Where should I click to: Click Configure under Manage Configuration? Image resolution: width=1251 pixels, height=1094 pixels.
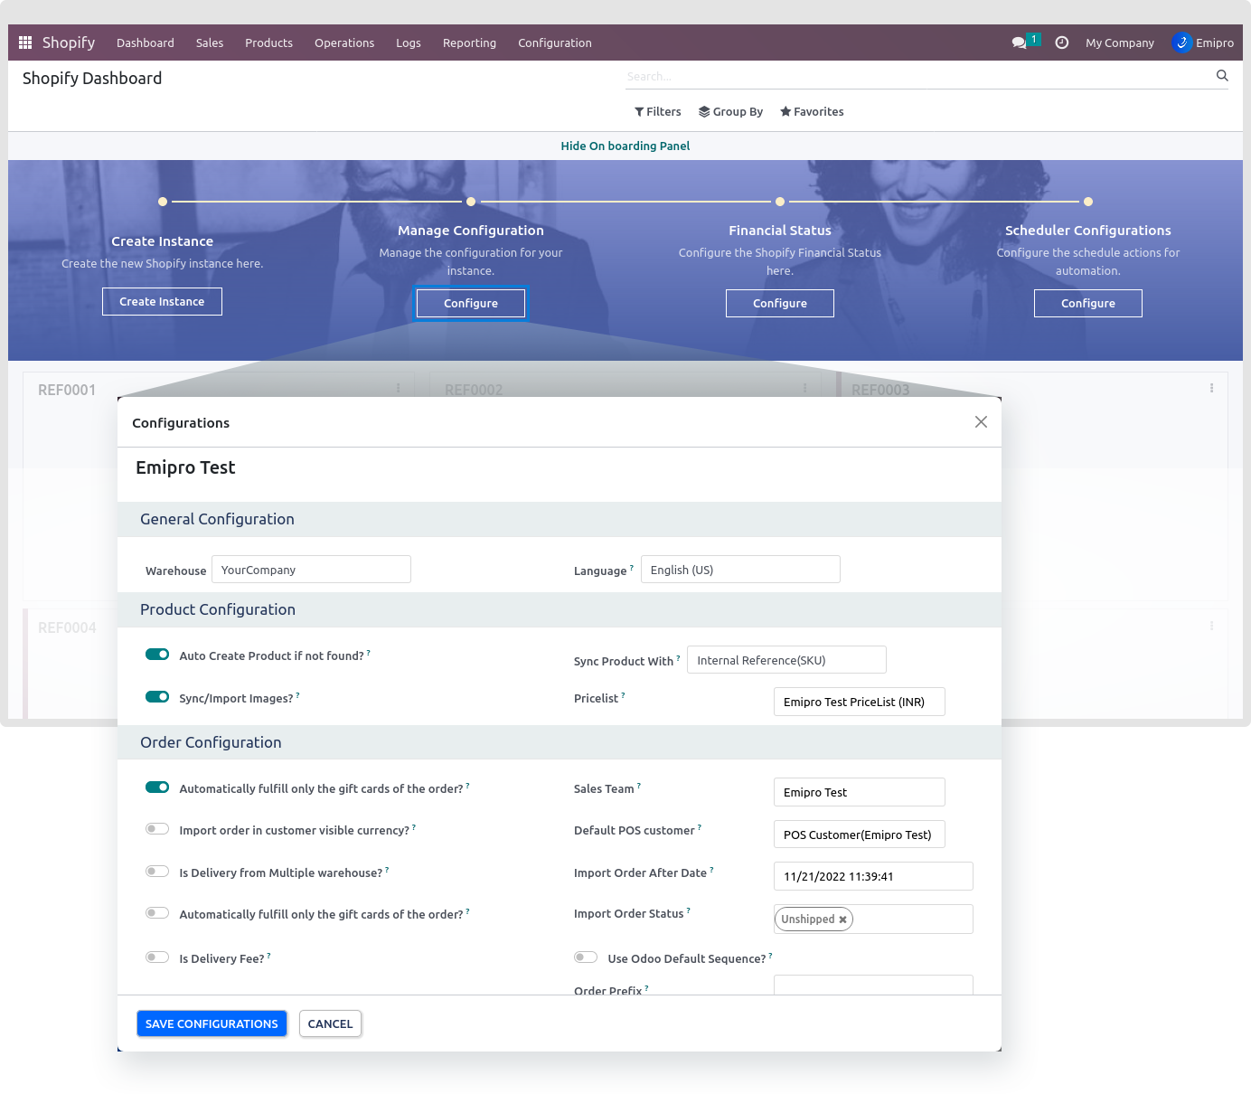(x=471, y=303)
